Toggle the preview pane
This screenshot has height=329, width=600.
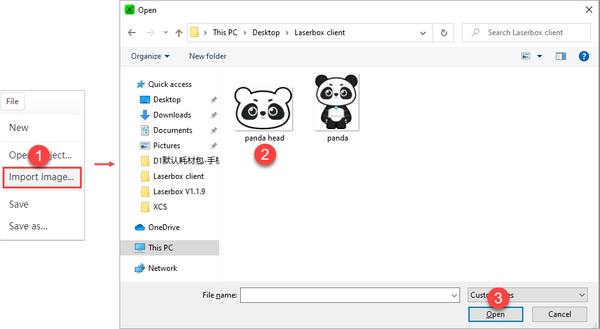[x=561, y=56]
